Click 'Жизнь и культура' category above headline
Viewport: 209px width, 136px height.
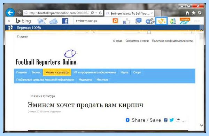coord(42,96)
